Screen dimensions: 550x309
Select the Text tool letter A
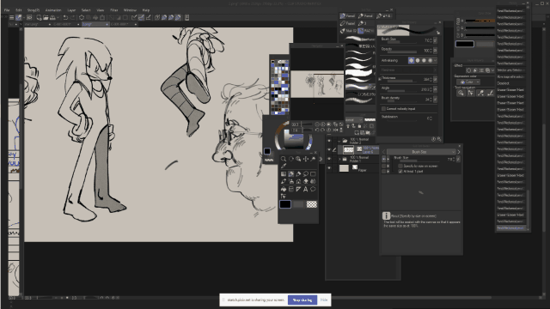click(306, 189)
